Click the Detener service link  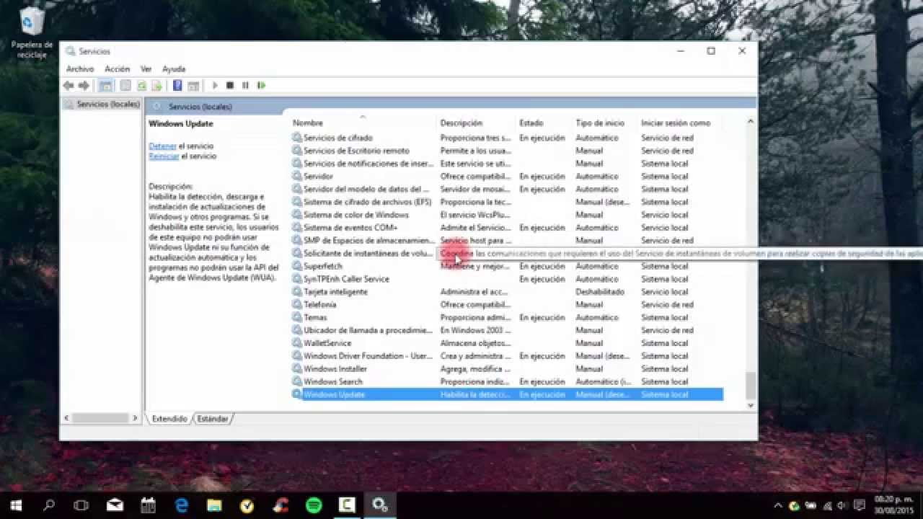[x=162, y=146]
